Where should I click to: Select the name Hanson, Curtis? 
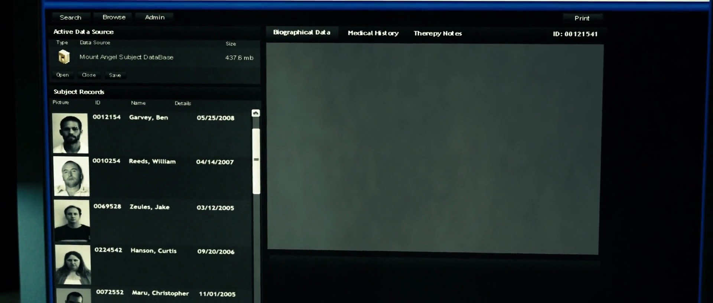point(154,251)
